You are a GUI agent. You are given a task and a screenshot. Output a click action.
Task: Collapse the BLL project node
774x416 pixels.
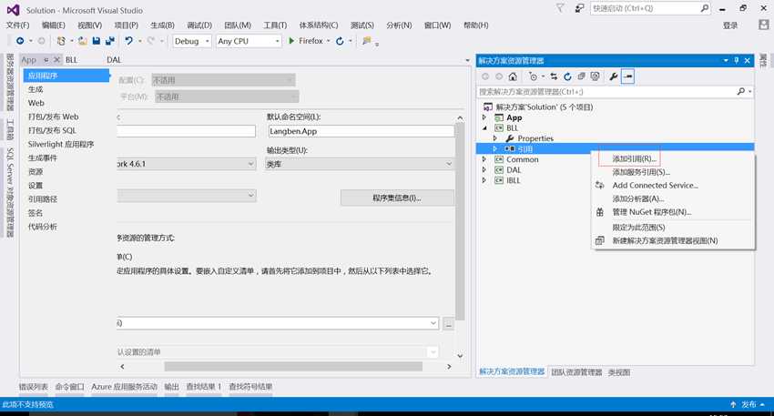tap(484, 127)
